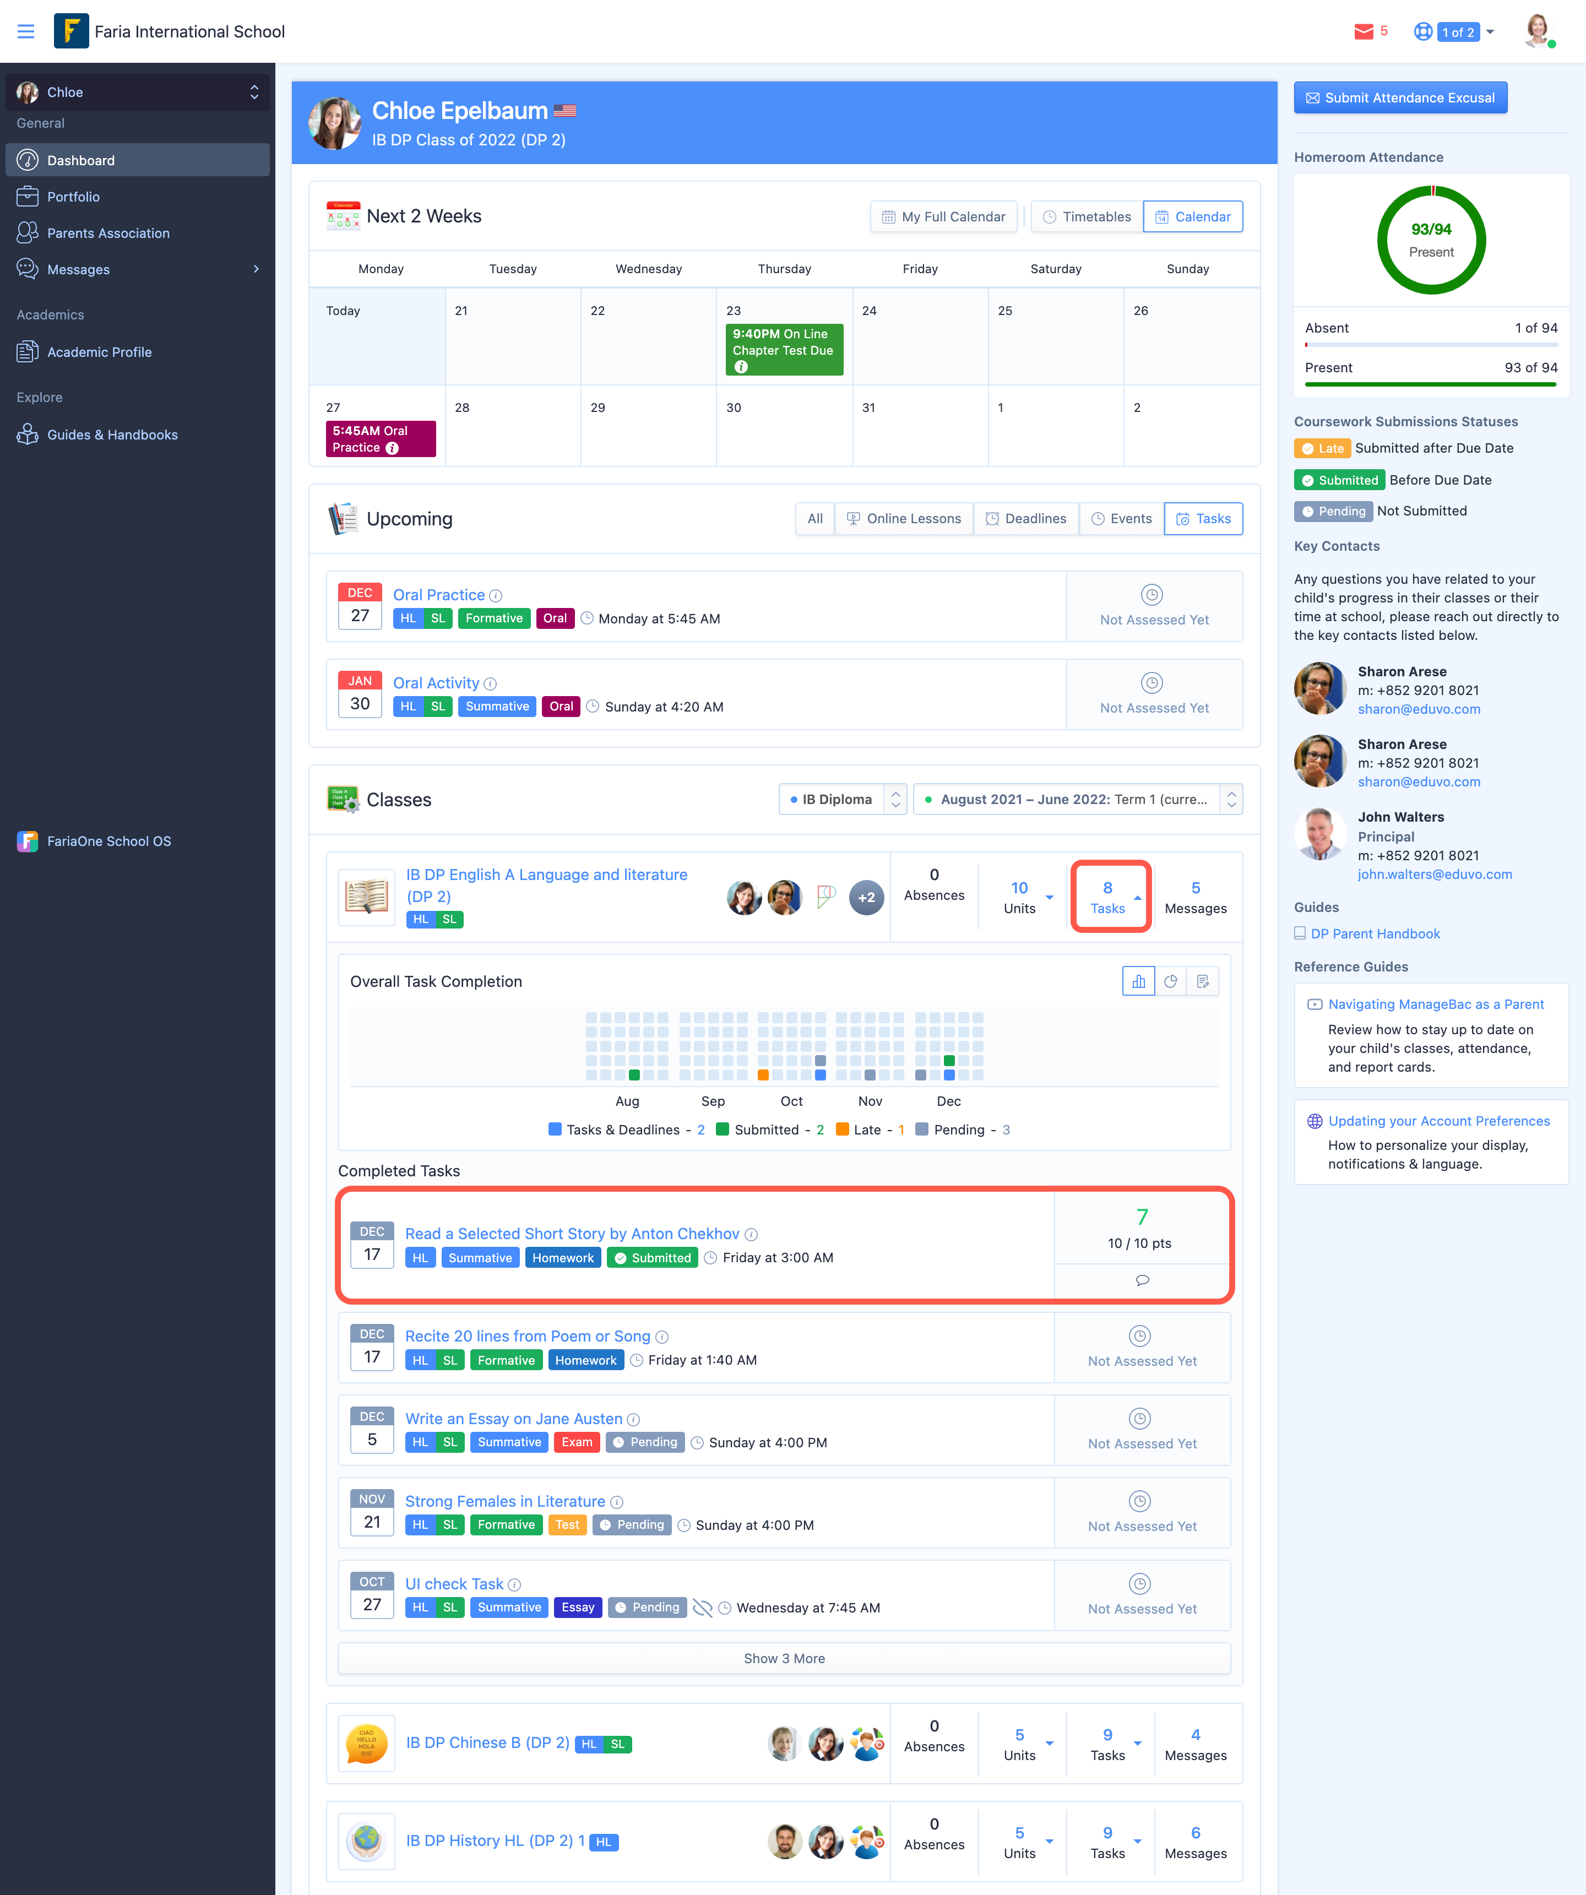
Task: Open the 1 of 2 help dropdown
Action: point(1467,31)
